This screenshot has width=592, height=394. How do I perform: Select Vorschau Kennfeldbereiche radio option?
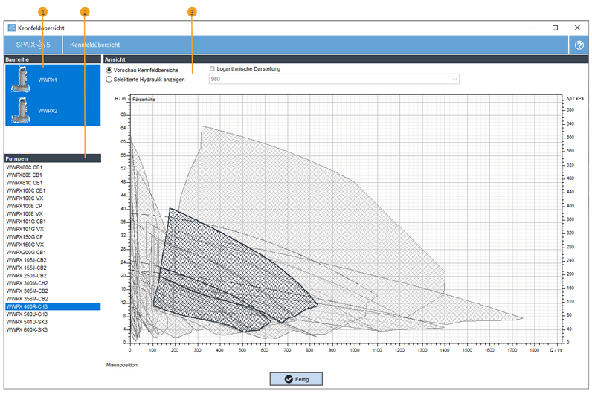click(x=109, y=70)
